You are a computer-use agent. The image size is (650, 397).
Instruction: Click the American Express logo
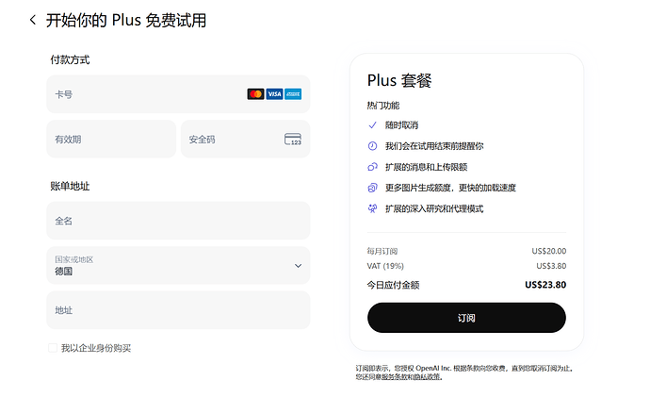click(293, 94)
